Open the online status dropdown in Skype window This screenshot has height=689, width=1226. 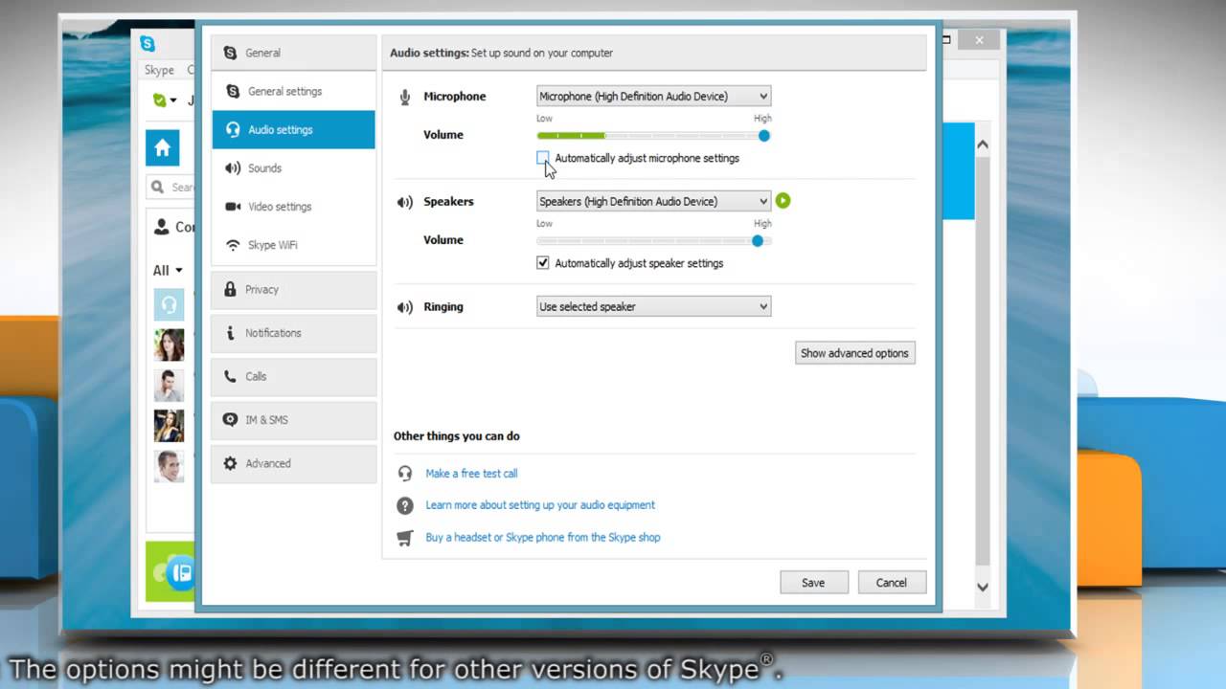[x=165, y=100]
